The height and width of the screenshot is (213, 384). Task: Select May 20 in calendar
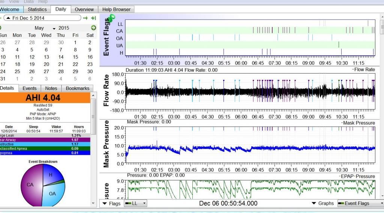(x=46, y=64)
